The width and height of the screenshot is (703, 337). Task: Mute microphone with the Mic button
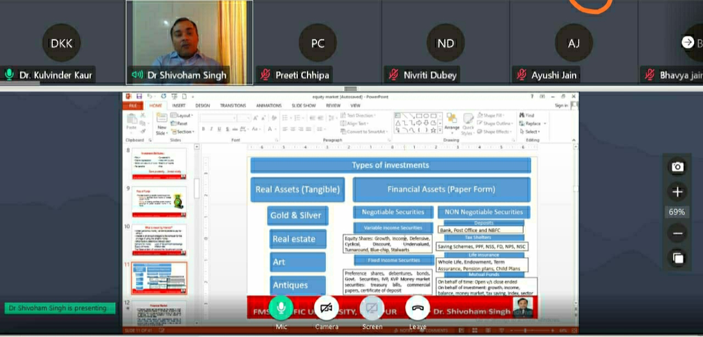tap(281, 308)
